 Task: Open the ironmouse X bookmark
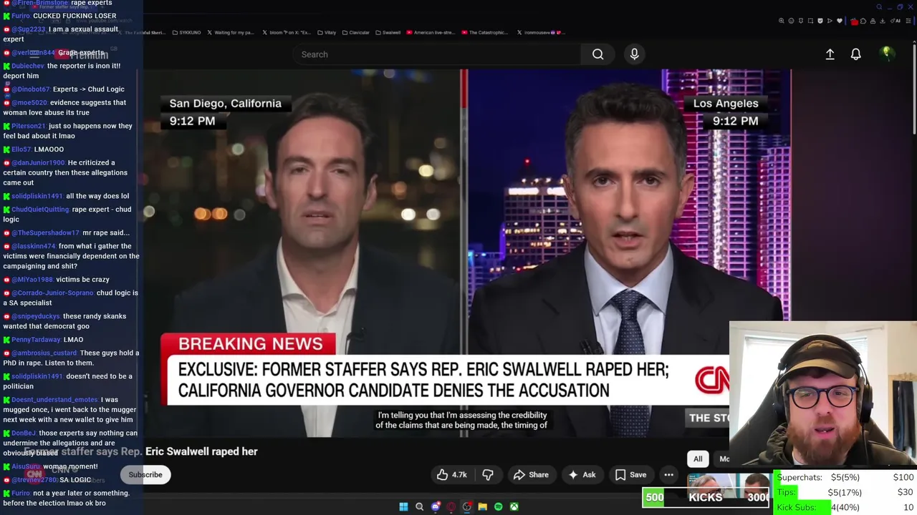click(539, 32)
